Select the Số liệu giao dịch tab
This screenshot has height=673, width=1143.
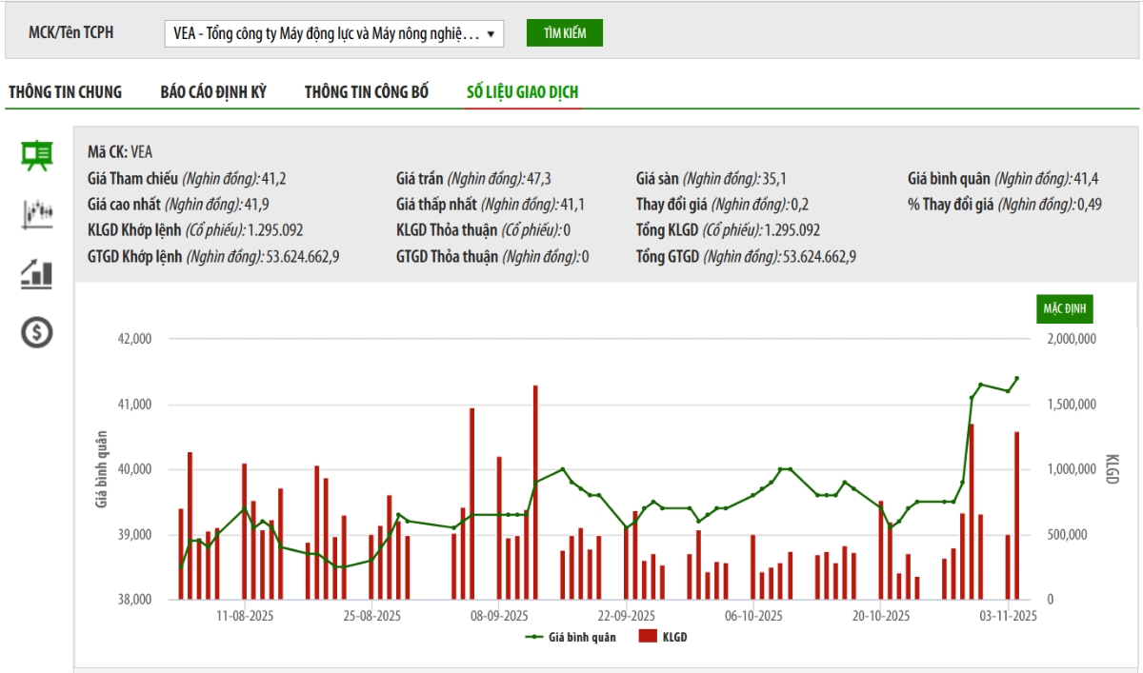(522, 92)
